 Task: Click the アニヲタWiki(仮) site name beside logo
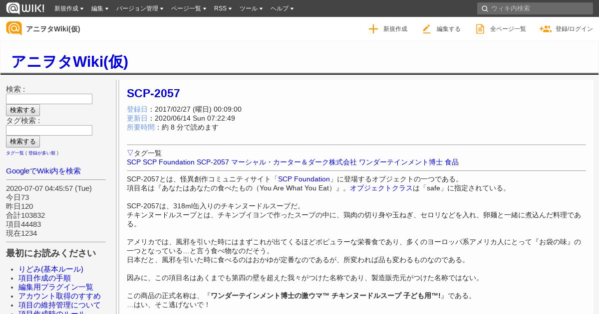coord(53,29)
